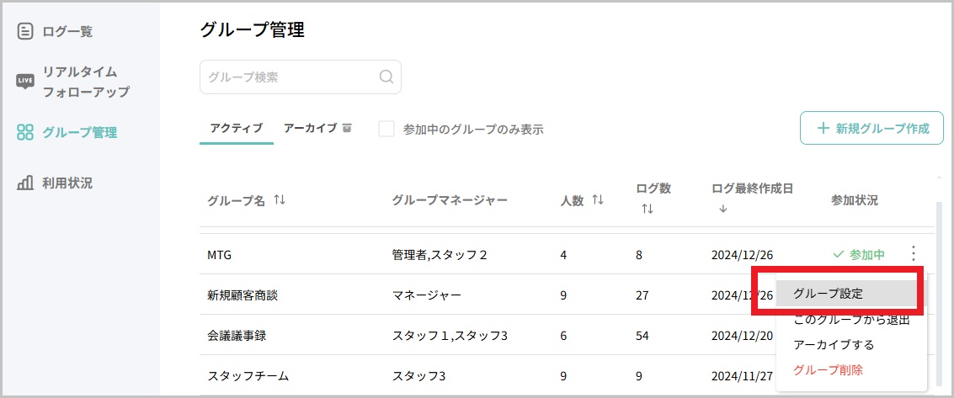Click the archive box icon beside アーカイブ
This screenshot has height=398, width=954.
(347, 128)
